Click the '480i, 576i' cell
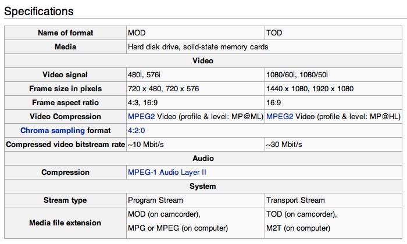Viewport: 407px width, 244px height. (195, 75)
